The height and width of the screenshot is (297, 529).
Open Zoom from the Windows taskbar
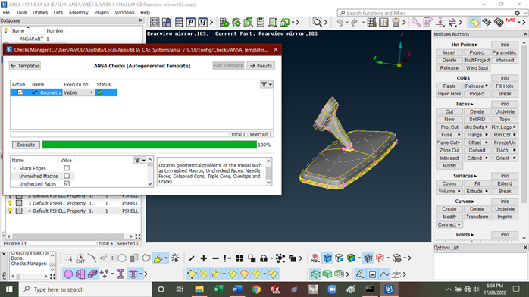(332, 289)
